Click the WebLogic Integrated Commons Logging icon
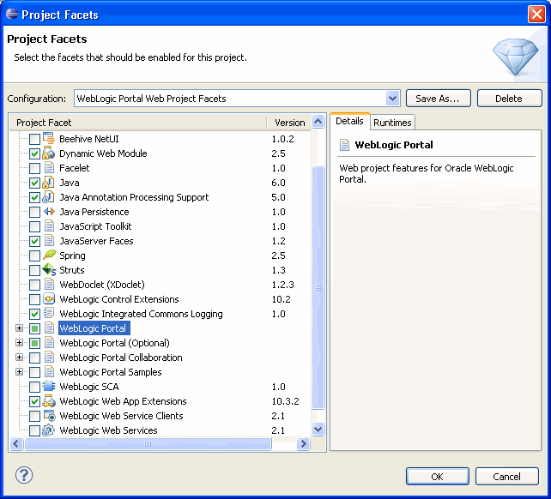This screenshot has height=499, width=551. point(49,314)
